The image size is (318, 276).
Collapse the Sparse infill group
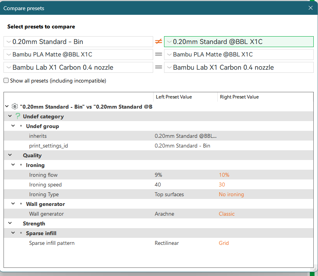[13, 233]
